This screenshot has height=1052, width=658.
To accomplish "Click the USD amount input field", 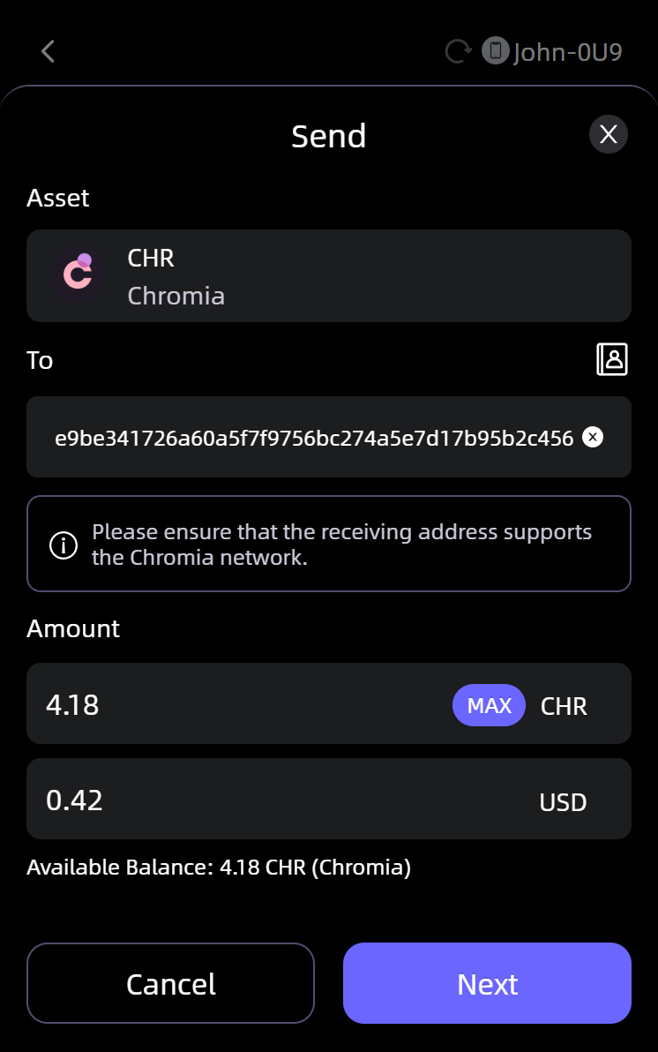I will (x=265, y=800).
